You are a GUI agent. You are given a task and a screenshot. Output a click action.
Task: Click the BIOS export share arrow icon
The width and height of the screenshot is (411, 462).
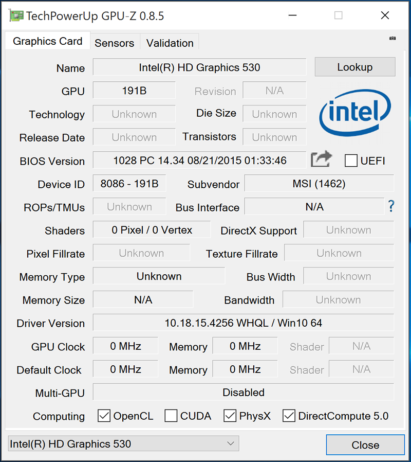pos(321,159)
